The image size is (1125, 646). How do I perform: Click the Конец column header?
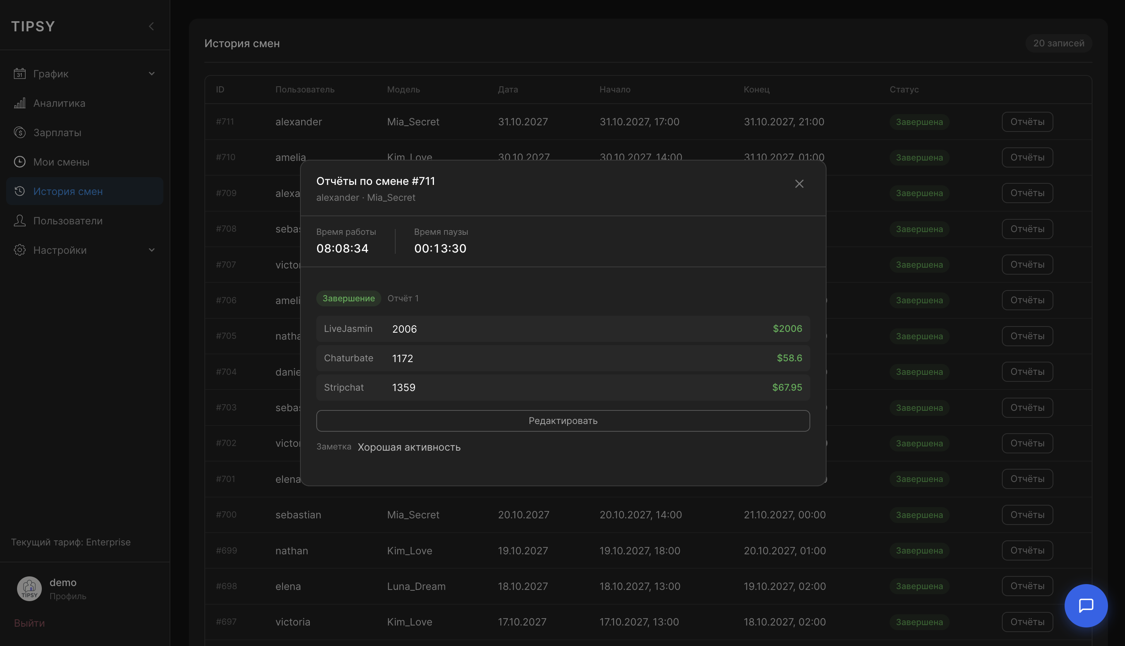coord(756,89)
